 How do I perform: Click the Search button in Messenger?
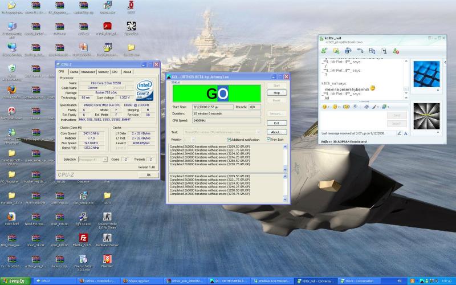coord(397,124)
